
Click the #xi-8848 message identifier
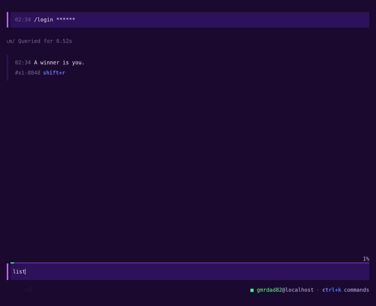pyautogui.click(x=27, y=73)
